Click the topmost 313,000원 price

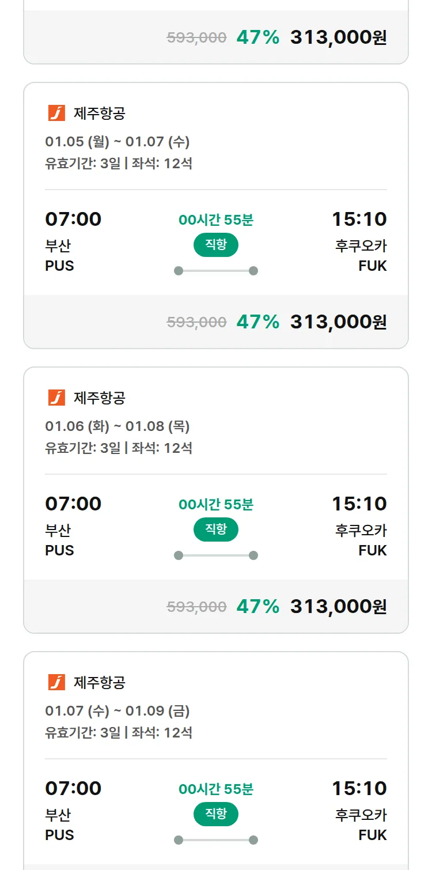pyautogui.click(x=338, y=37)
